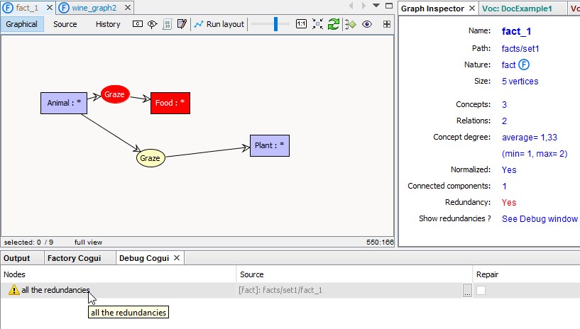Click the Nodes column header

coord(118,274)
